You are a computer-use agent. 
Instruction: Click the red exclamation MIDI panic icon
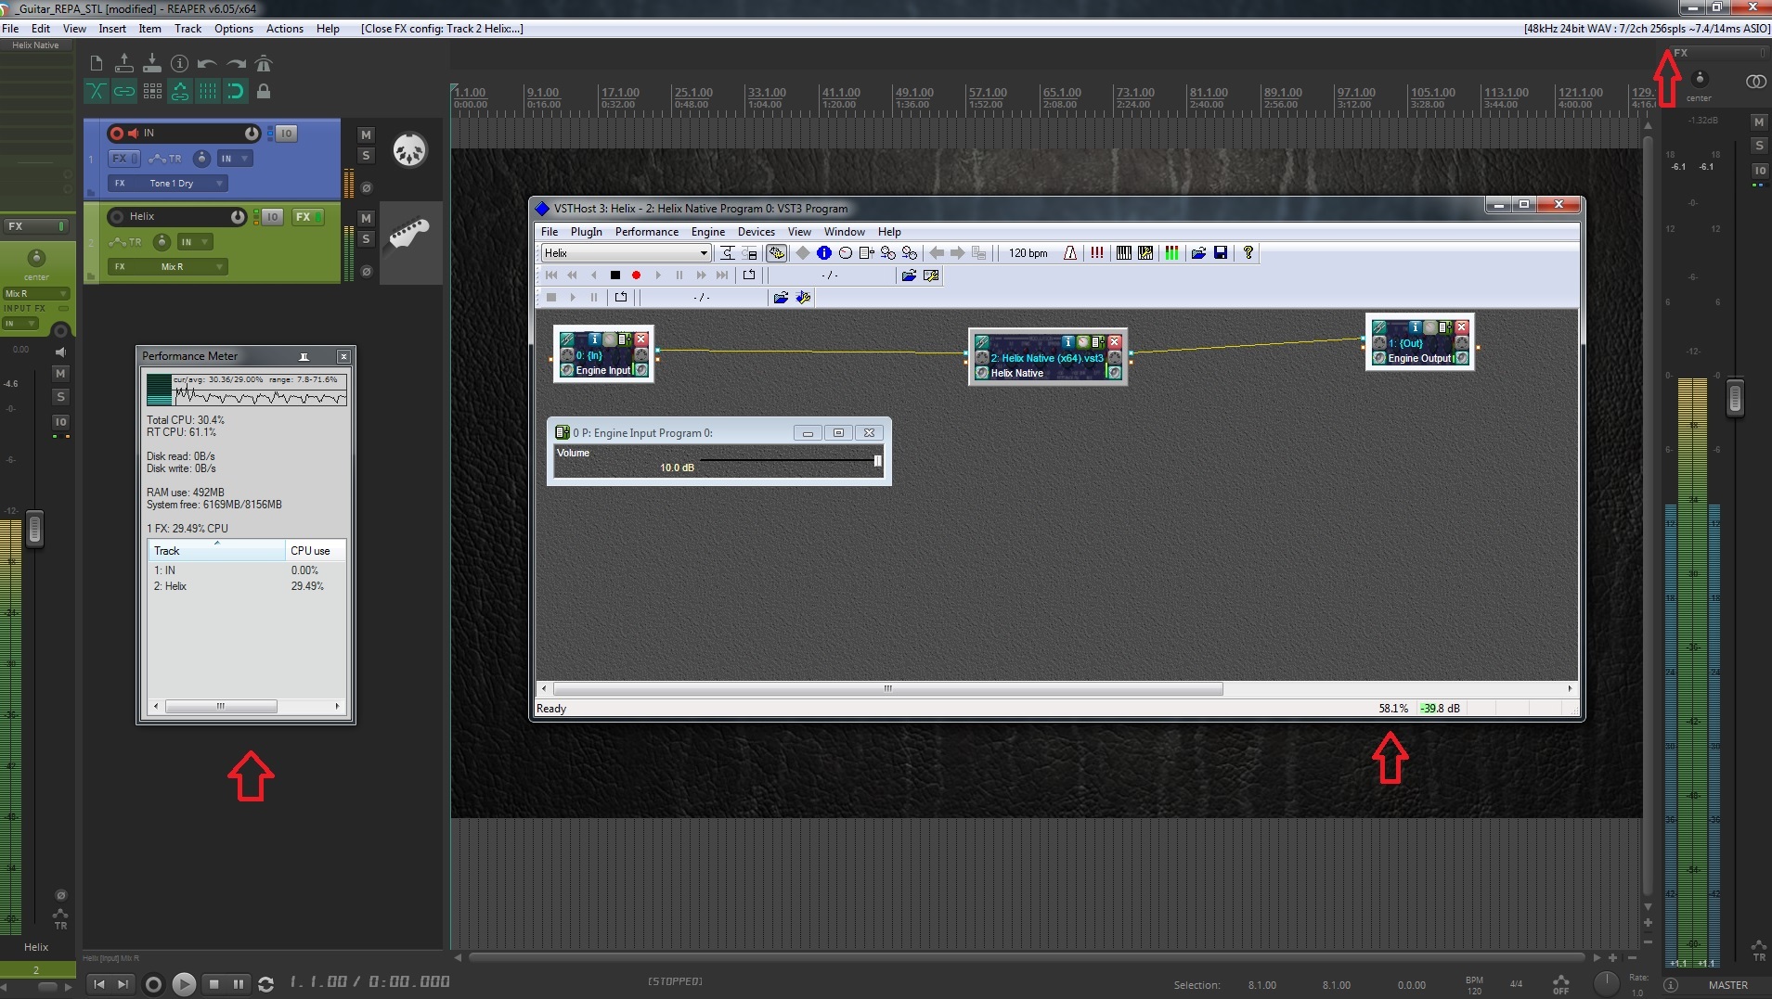pos(1097,253)
